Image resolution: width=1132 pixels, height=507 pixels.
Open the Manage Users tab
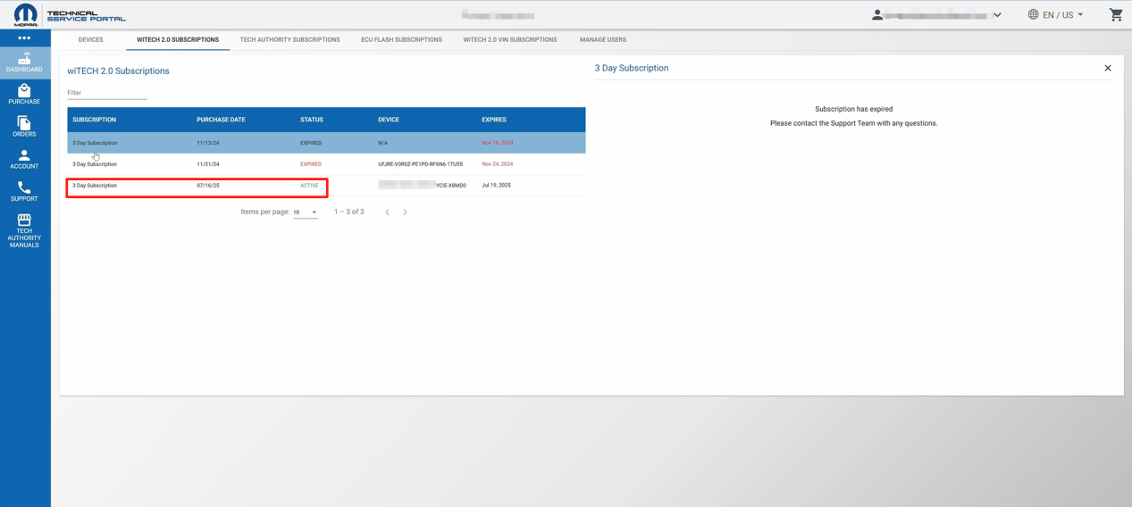(603, 39)
